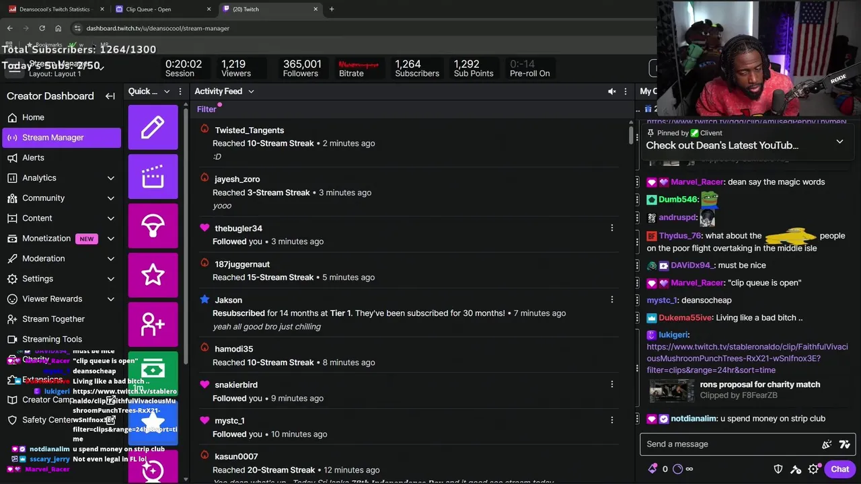View Followers count stat

pyautogui.click(x=301, y=68)
